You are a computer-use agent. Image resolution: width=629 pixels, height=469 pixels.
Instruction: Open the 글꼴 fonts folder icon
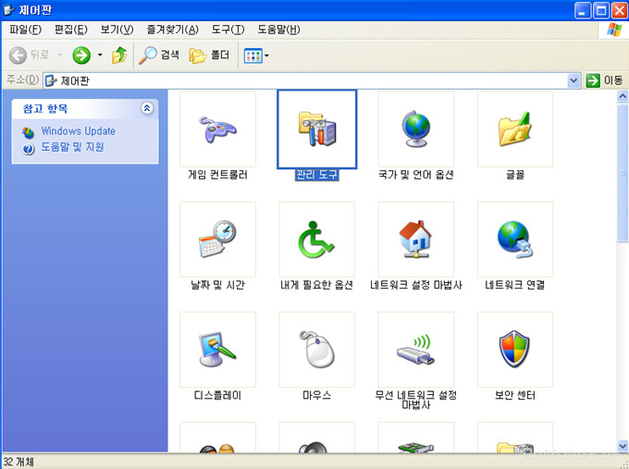[515, 129]
